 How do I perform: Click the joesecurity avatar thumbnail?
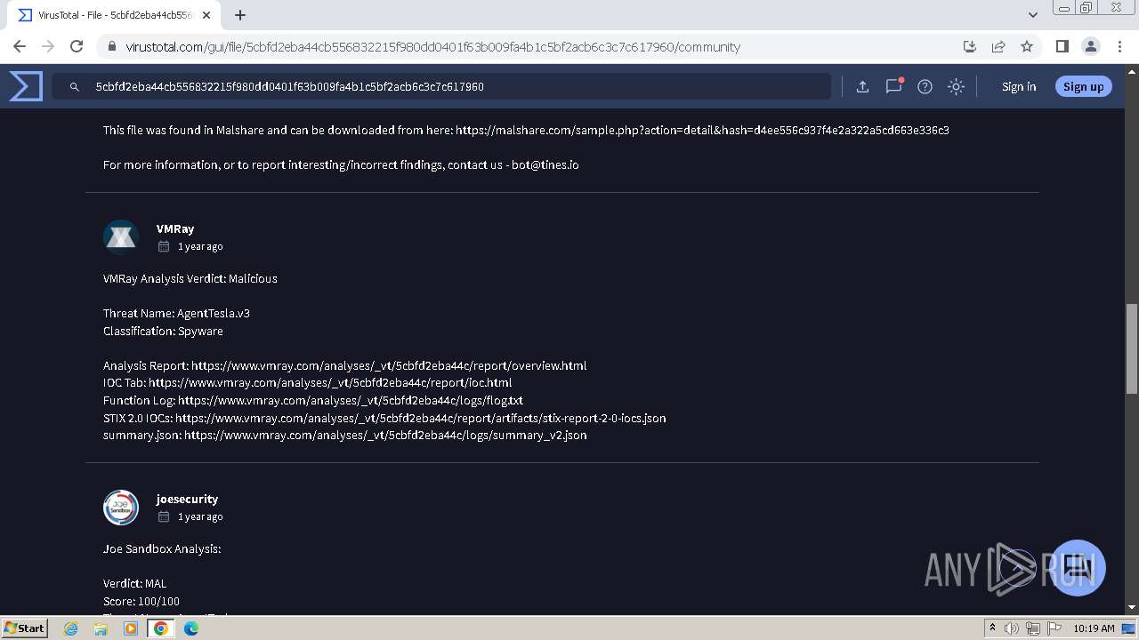[x=121, y=508]
